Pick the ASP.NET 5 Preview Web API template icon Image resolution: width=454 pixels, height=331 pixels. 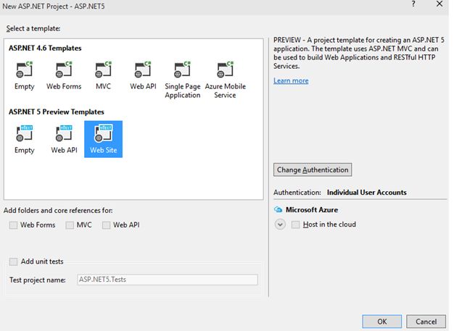click(64, 133)
